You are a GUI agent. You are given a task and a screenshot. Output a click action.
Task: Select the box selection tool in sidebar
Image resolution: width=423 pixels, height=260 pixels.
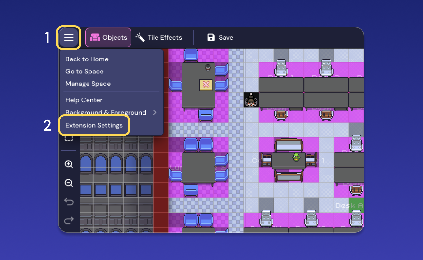click(68, 137)
